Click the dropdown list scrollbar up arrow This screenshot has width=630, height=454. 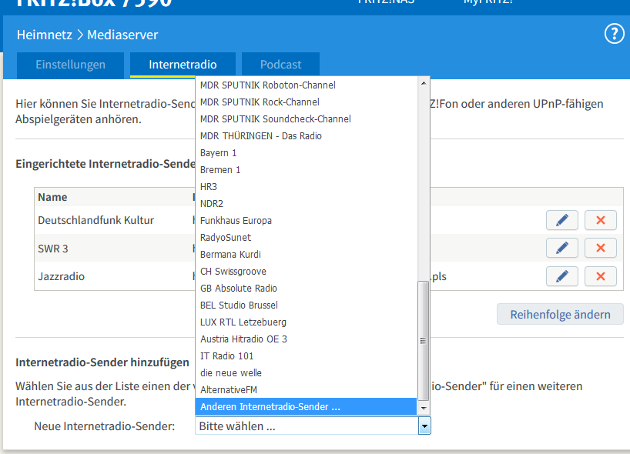(x=424, y=83)
